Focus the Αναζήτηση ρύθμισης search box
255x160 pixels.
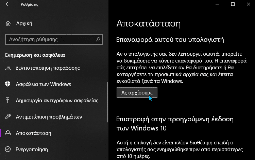pos(54,39)
